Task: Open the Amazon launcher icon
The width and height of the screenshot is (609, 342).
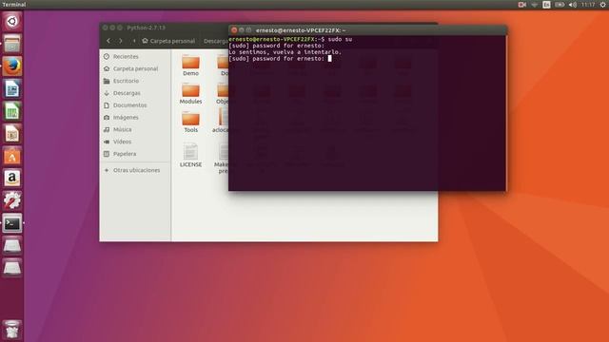Action: (12, 179)
